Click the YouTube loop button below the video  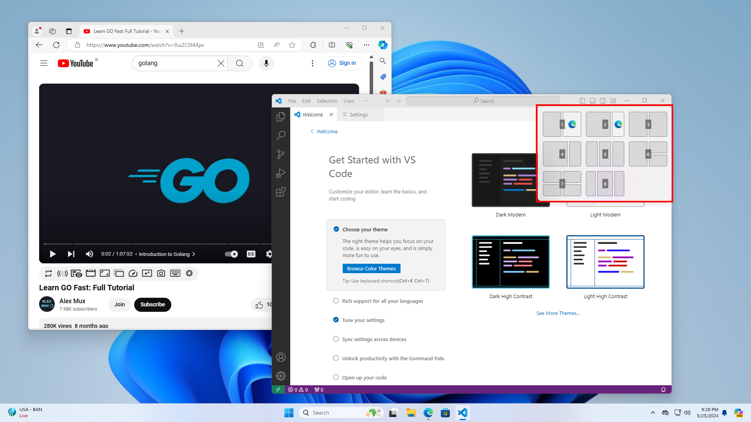coord(49,274)
